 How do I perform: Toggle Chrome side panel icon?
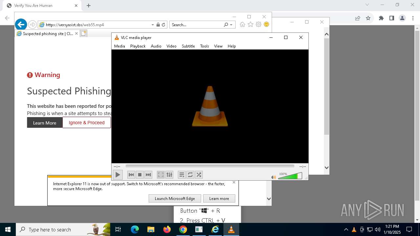[392, 18]
